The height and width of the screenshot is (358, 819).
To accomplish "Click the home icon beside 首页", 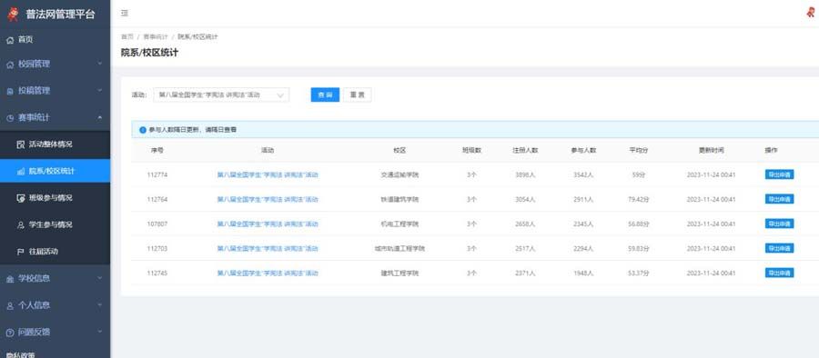I will click(x=10, y=40).
